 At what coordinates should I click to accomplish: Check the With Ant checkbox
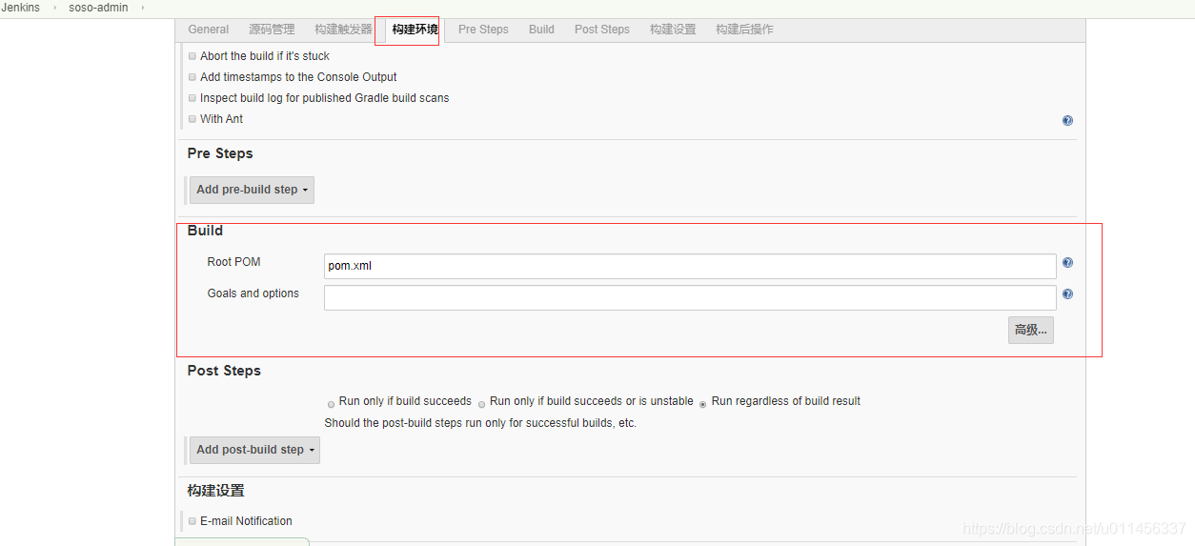tap(192, 119)
